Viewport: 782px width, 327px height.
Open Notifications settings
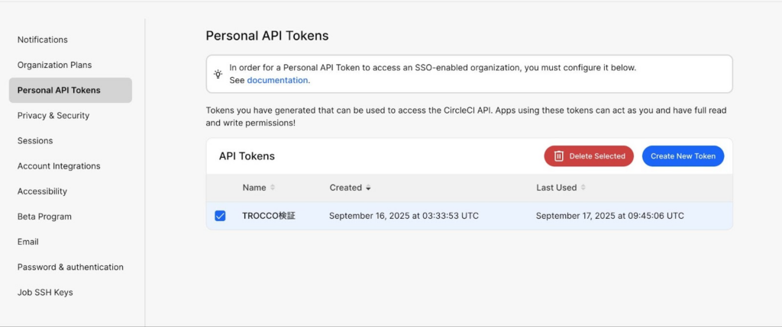[x=43, y=40]
